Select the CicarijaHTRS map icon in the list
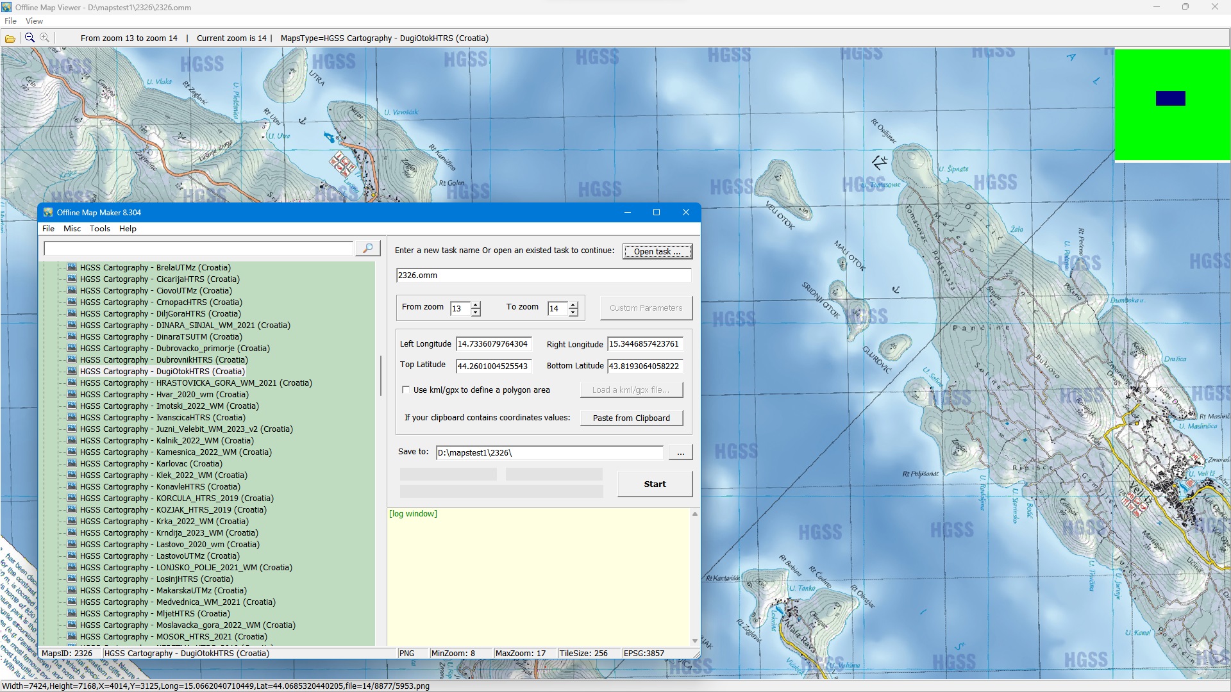 pos(72,279)
